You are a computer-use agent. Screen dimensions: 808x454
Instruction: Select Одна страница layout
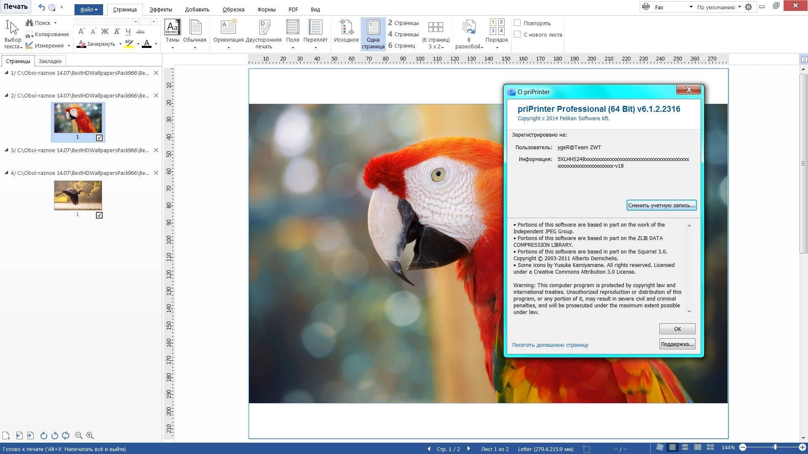pos(373,34)
